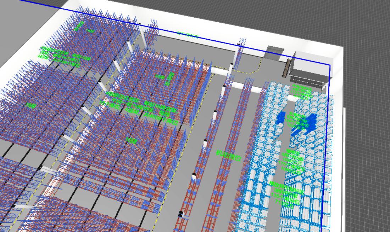
Task: Click the green 机动货位 label in the aisle
Action: (228, 155)
